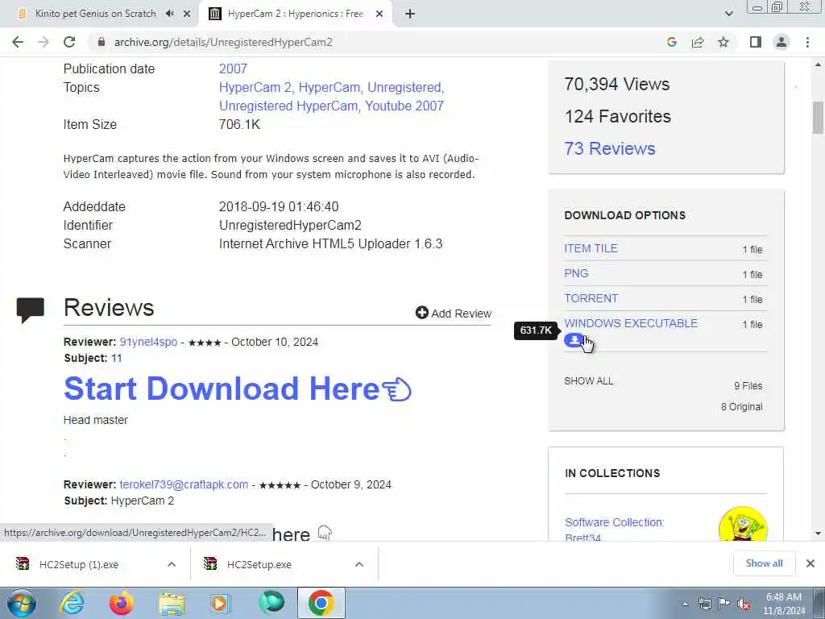Click the blue download icon under Windows Executable

click(x=574, y=340)
